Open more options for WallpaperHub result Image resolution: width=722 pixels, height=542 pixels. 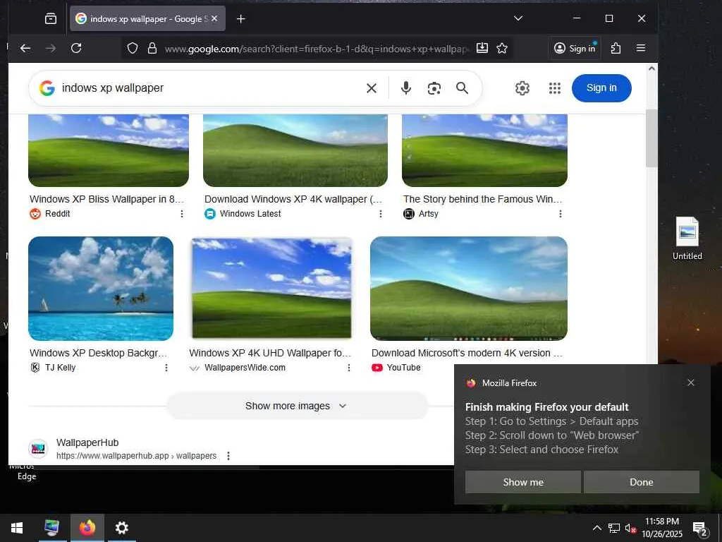pos(228,456)
